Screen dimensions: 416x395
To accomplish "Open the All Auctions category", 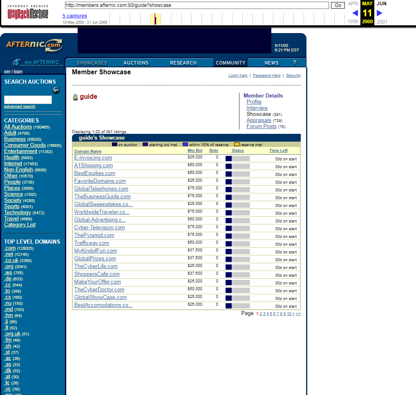I will pos(18,127).
